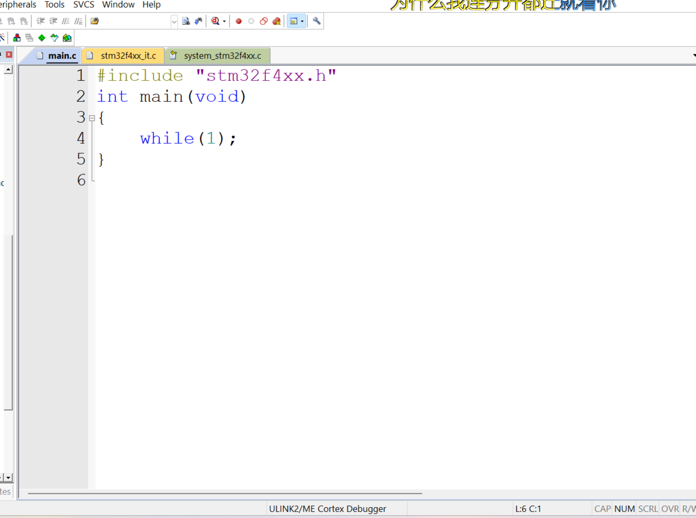Click line number 6 in the gutter
Image resolution: width=696 pixels, height=518 pixels.
(81, 180)
